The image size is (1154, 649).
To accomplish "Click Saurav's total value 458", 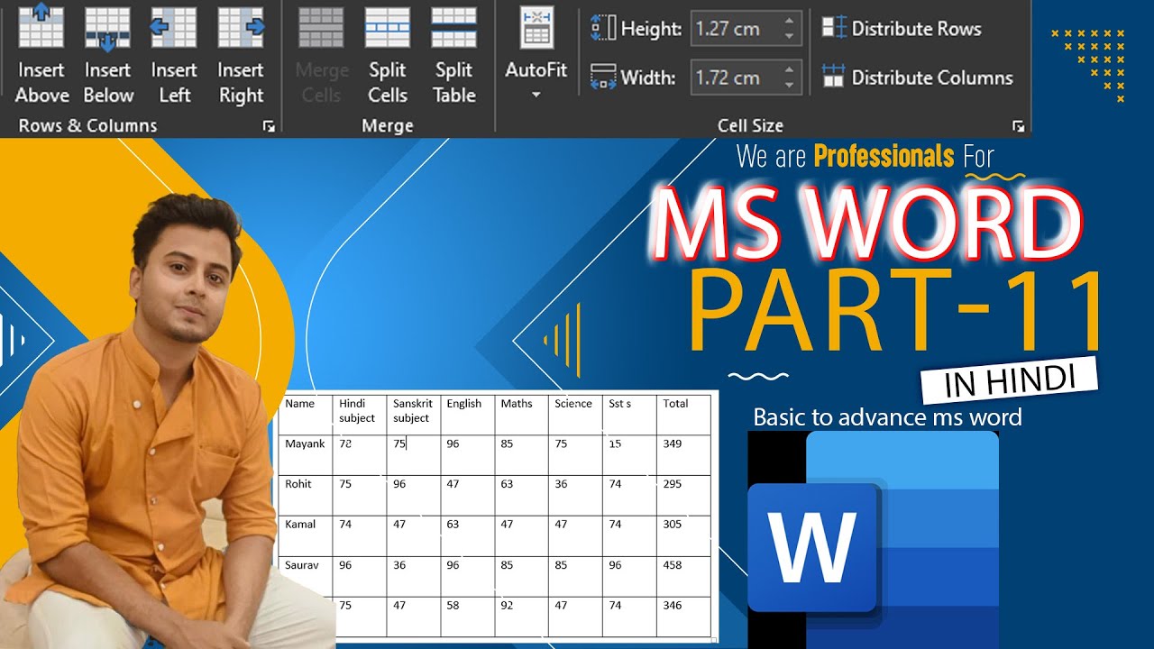I will [672, 565].
